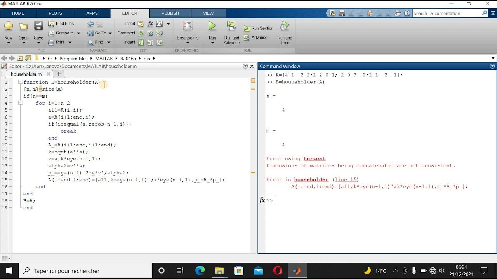Close the householder.m tab
This screenshot has height=279, width=497.
click(49, 74)
